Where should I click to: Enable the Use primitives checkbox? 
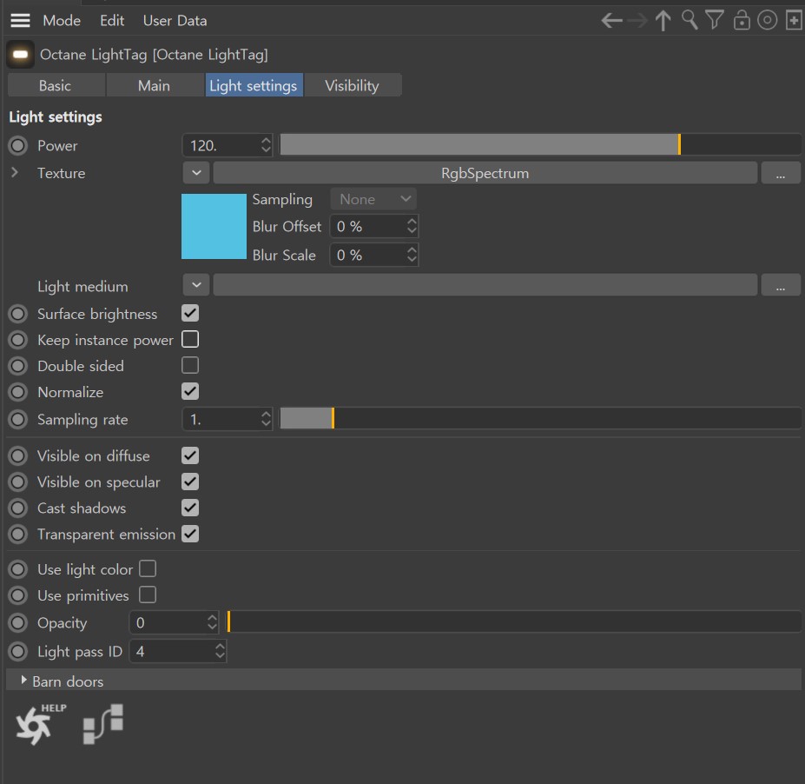[148, 595]
